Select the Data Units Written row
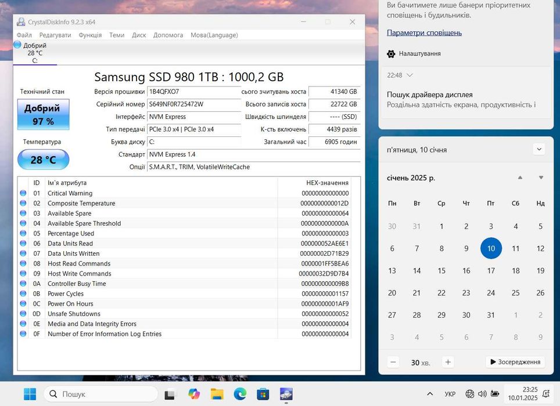Screen dimensions: 560x406 (x=184, y=253)
